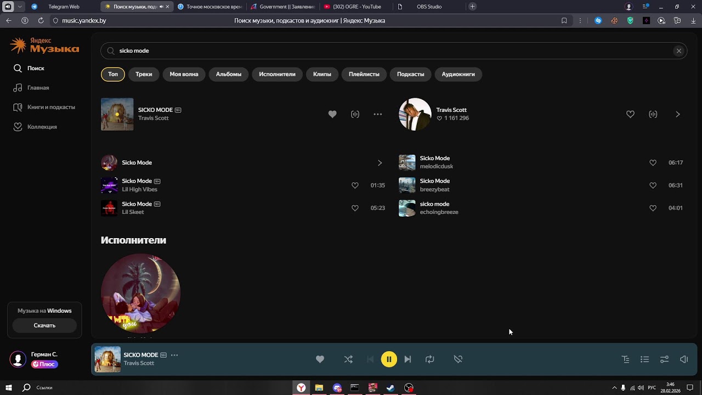Viewport: 702px width, 395px height.
Task: Click the search field containing sicko mode
Action: (394, 50)
